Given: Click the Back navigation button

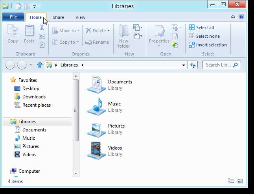Looking at the screenshot, I should click(x=10, y=65).
